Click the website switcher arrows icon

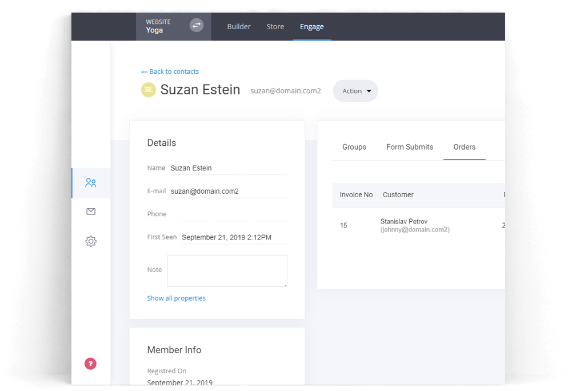(x=197, y=25)
